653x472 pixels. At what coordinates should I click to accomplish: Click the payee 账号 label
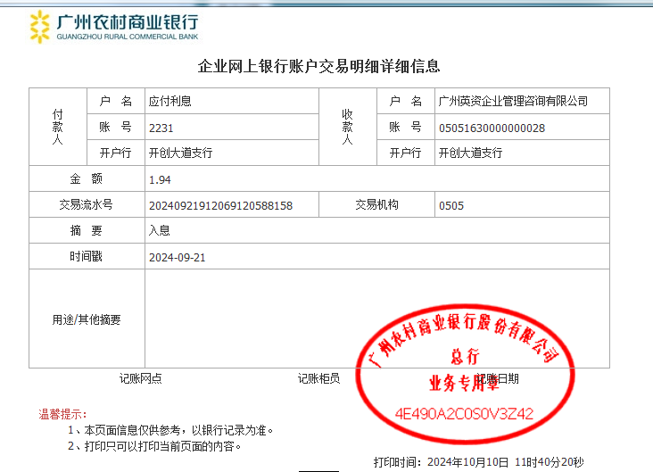(405, 127)
